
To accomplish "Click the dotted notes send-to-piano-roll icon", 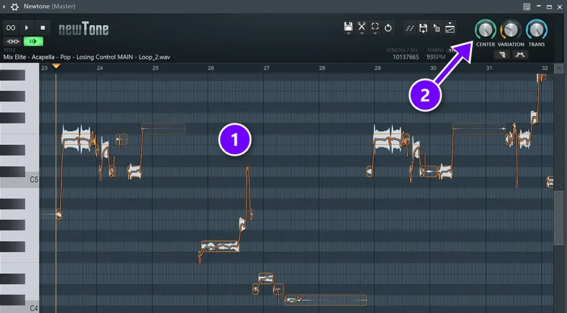I will tap(410, 28).
